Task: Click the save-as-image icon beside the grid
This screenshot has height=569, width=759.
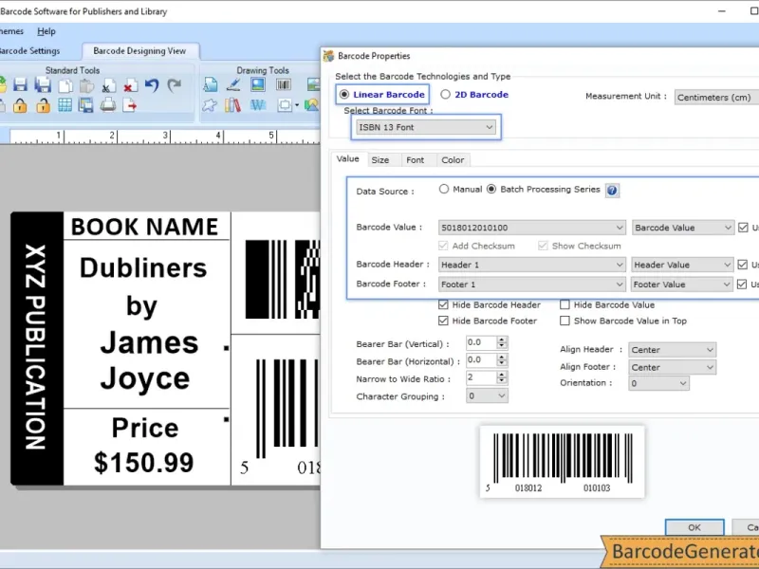Action: [x=86, y=105]
